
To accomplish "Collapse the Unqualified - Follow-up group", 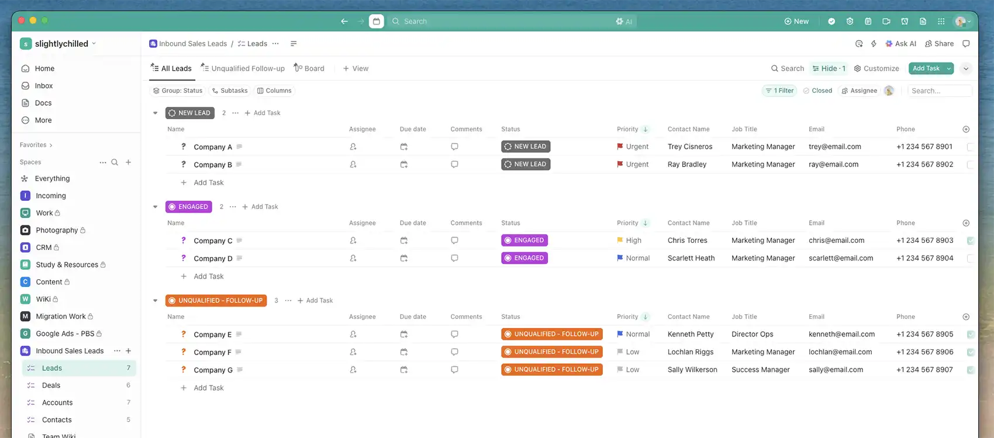I will (x=155, y=301).
